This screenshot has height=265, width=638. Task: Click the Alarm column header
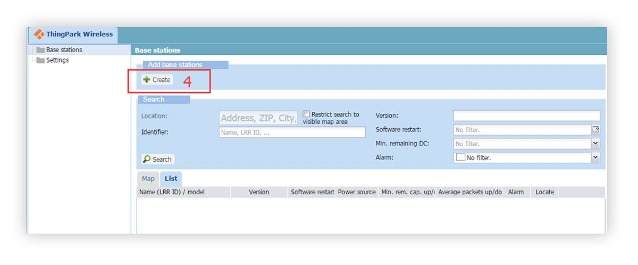[516, 192]
